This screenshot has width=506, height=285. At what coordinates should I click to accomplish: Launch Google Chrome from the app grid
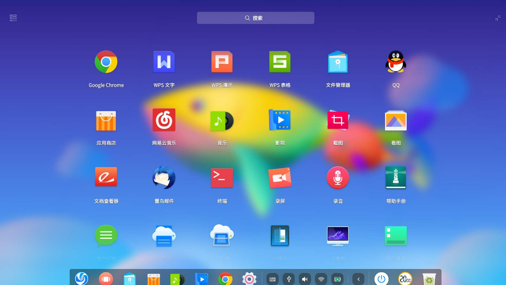point(106,62)
